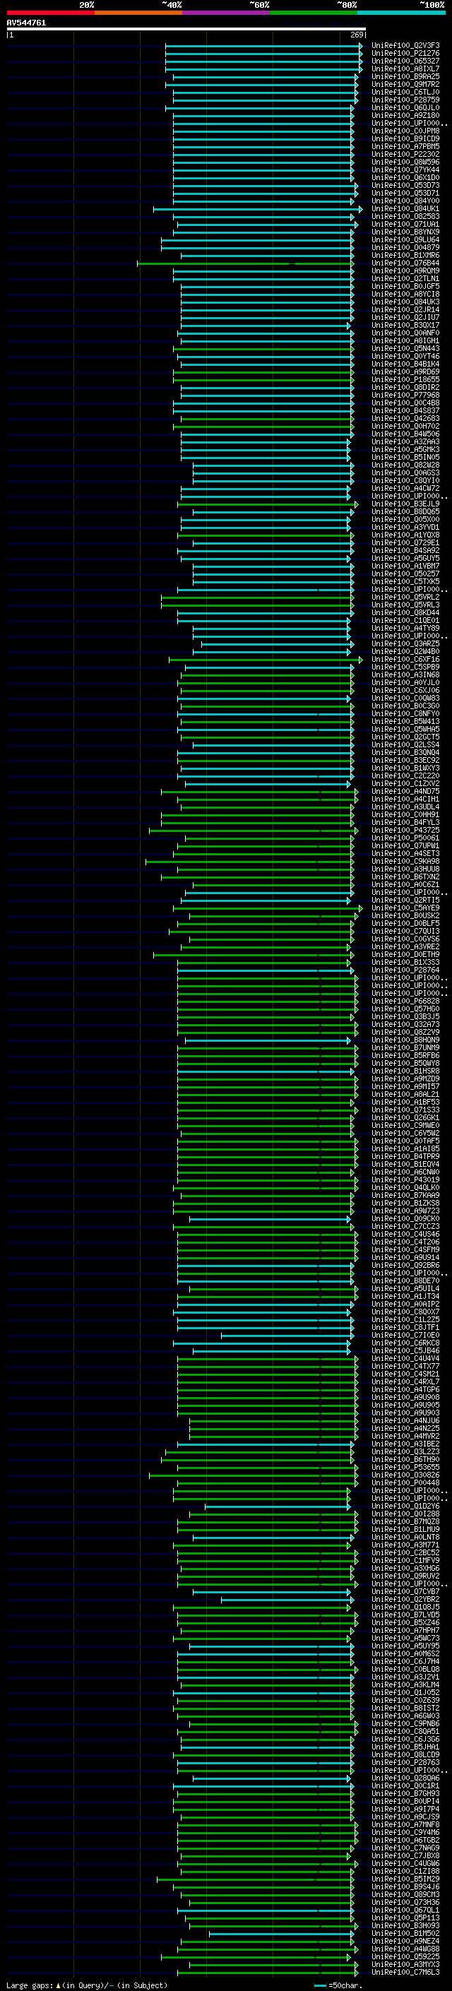The height and width of the screenshot is (1991, 452).
Task: Select the label UniRef100_C5AYE9
Action: (x=405, y=908)
